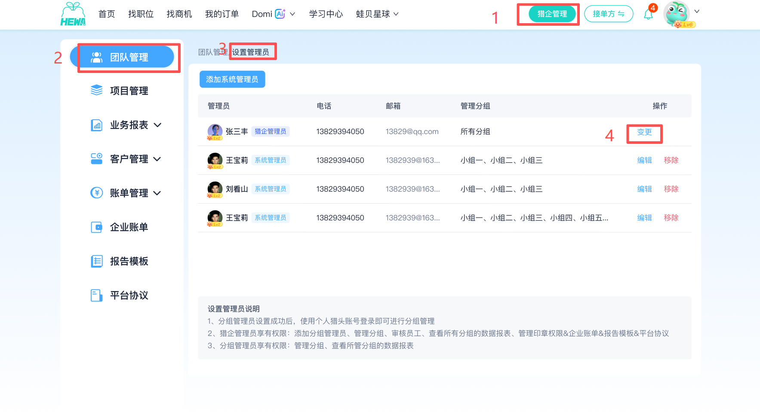Select the 企业账单 wallet icon
760x416 pixels.
point(97,227)
